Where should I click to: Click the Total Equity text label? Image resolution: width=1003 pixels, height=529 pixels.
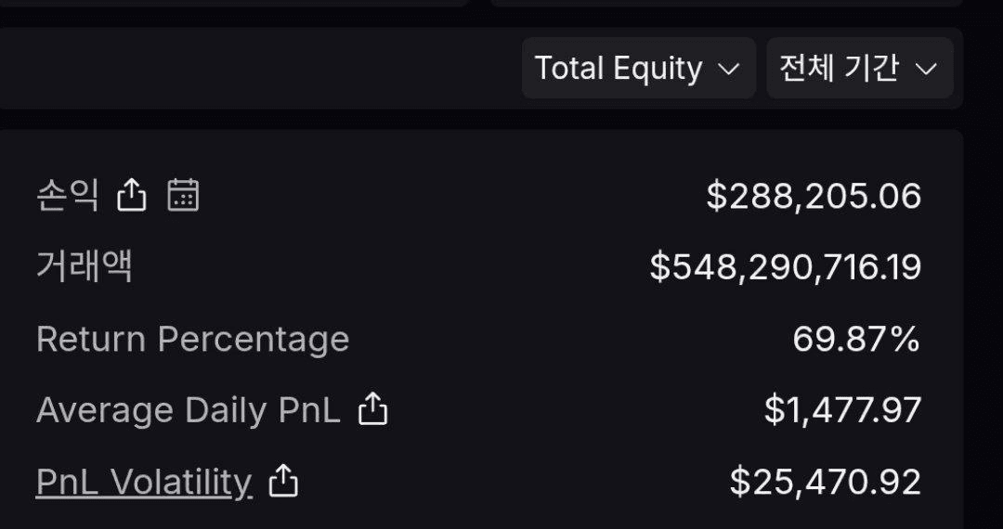pos(618,69)
